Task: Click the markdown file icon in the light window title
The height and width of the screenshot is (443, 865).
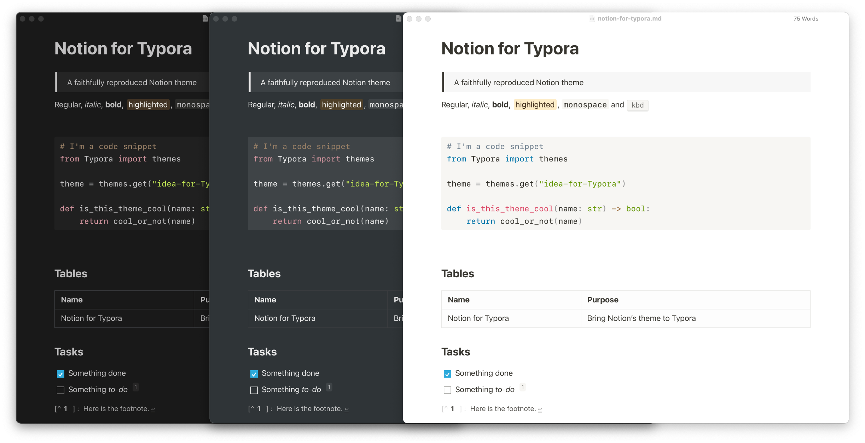Action: 592,19
